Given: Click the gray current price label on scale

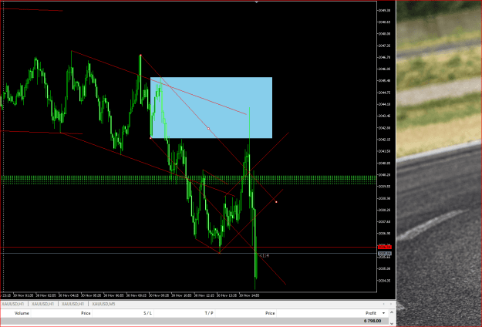Looking at the screenshot, I should 385,254.
